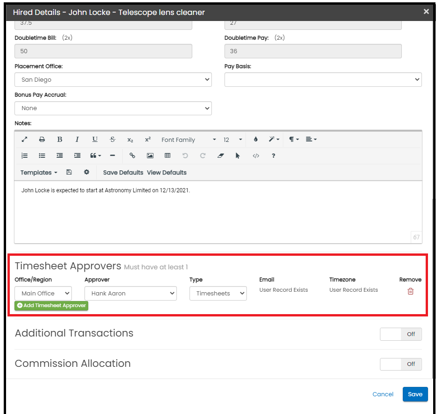
Task: Click the Timezone 'User Record Exists' text
Action: point(353,290)
